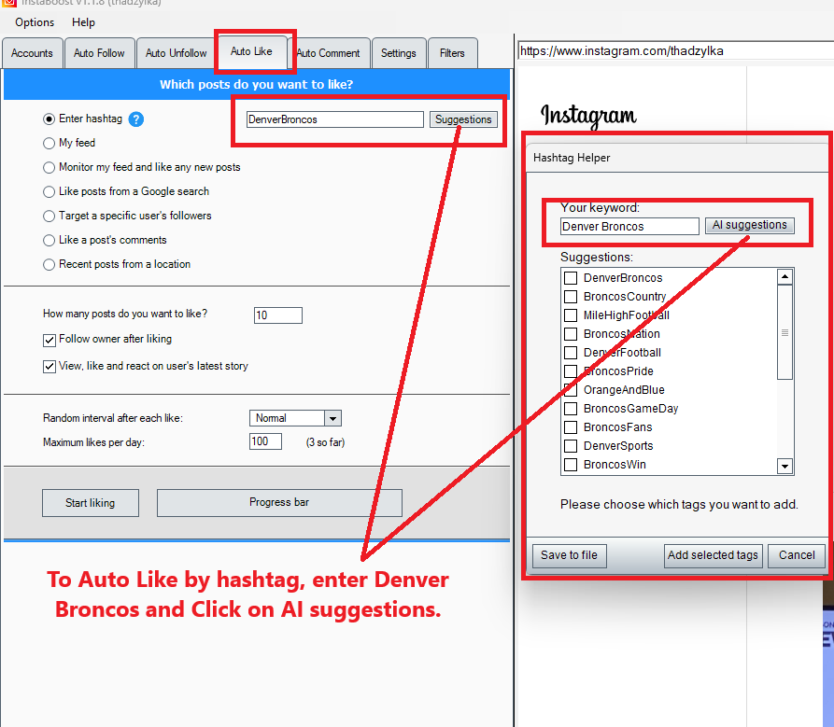Click Save to file button
Viewport: 834px width, 727px height.
pyautogui.click(x=569, y=556)
